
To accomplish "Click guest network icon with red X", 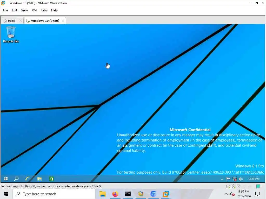I will [x=235, y=179].
